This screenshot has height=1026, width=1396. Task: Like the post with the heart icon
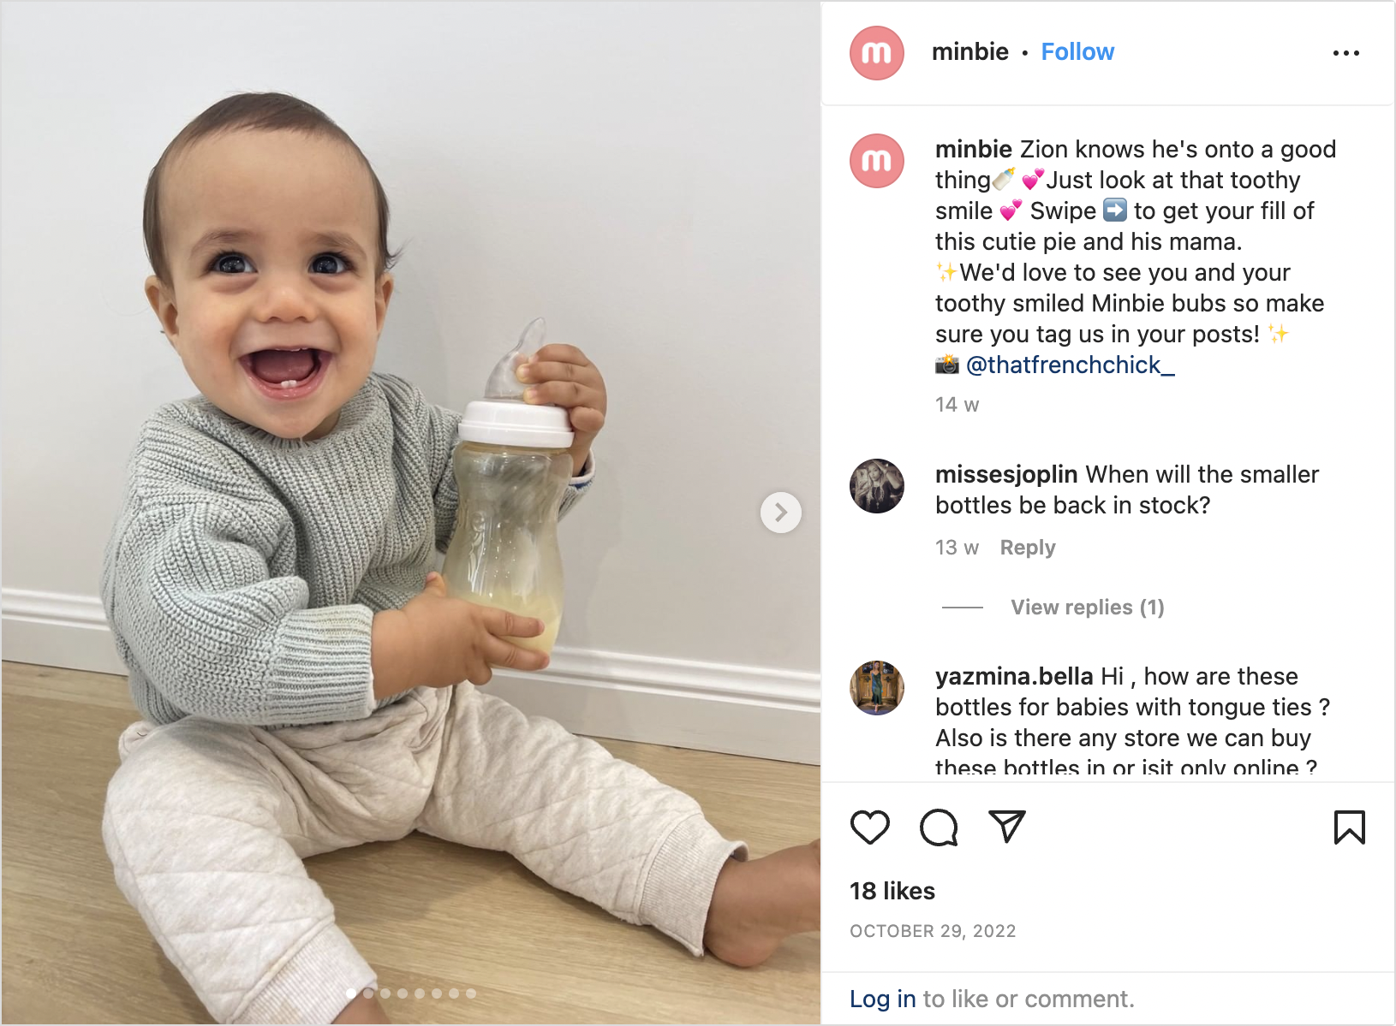[x=869, y=827]
